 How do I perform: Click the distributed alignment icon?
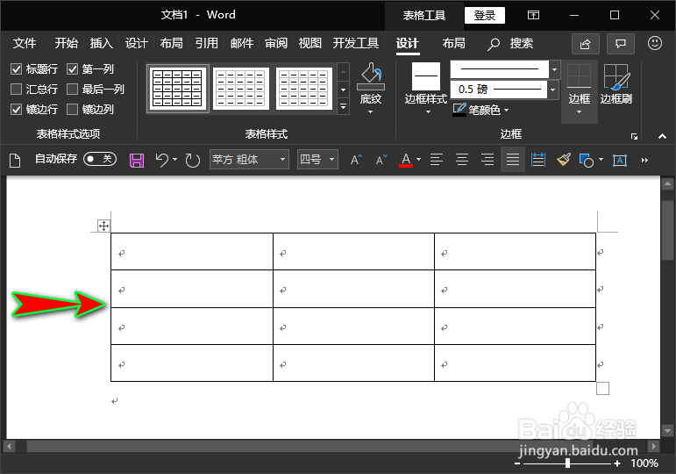(538, 160)
